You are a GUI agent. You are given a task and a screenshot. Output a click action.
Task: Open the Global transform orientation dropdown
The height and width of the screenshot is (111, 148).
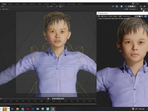coord(51,6)
